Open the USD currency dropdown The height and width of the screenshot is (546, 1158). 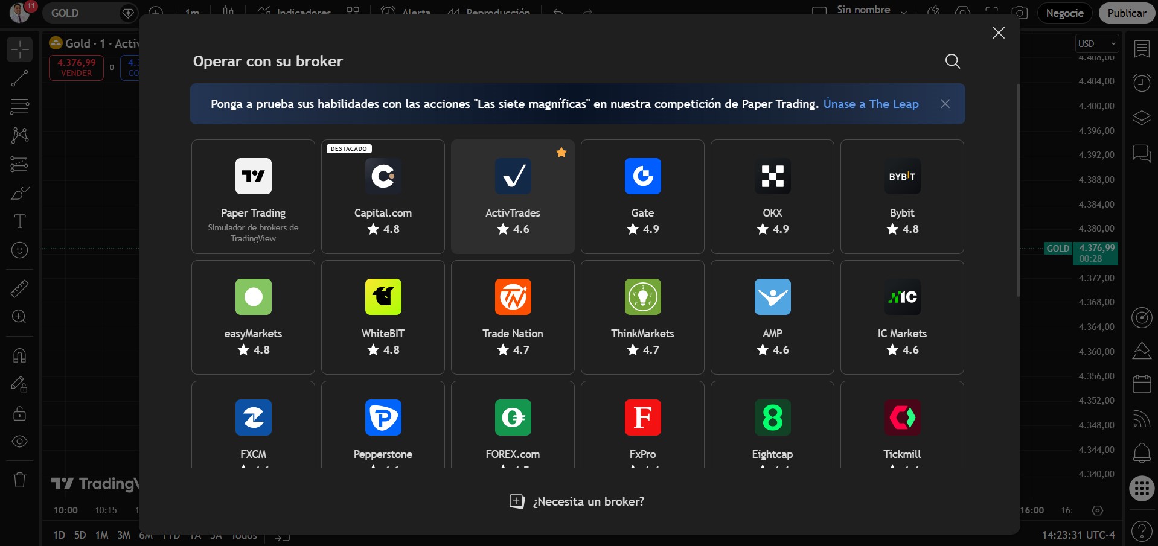pos(1098,43)
